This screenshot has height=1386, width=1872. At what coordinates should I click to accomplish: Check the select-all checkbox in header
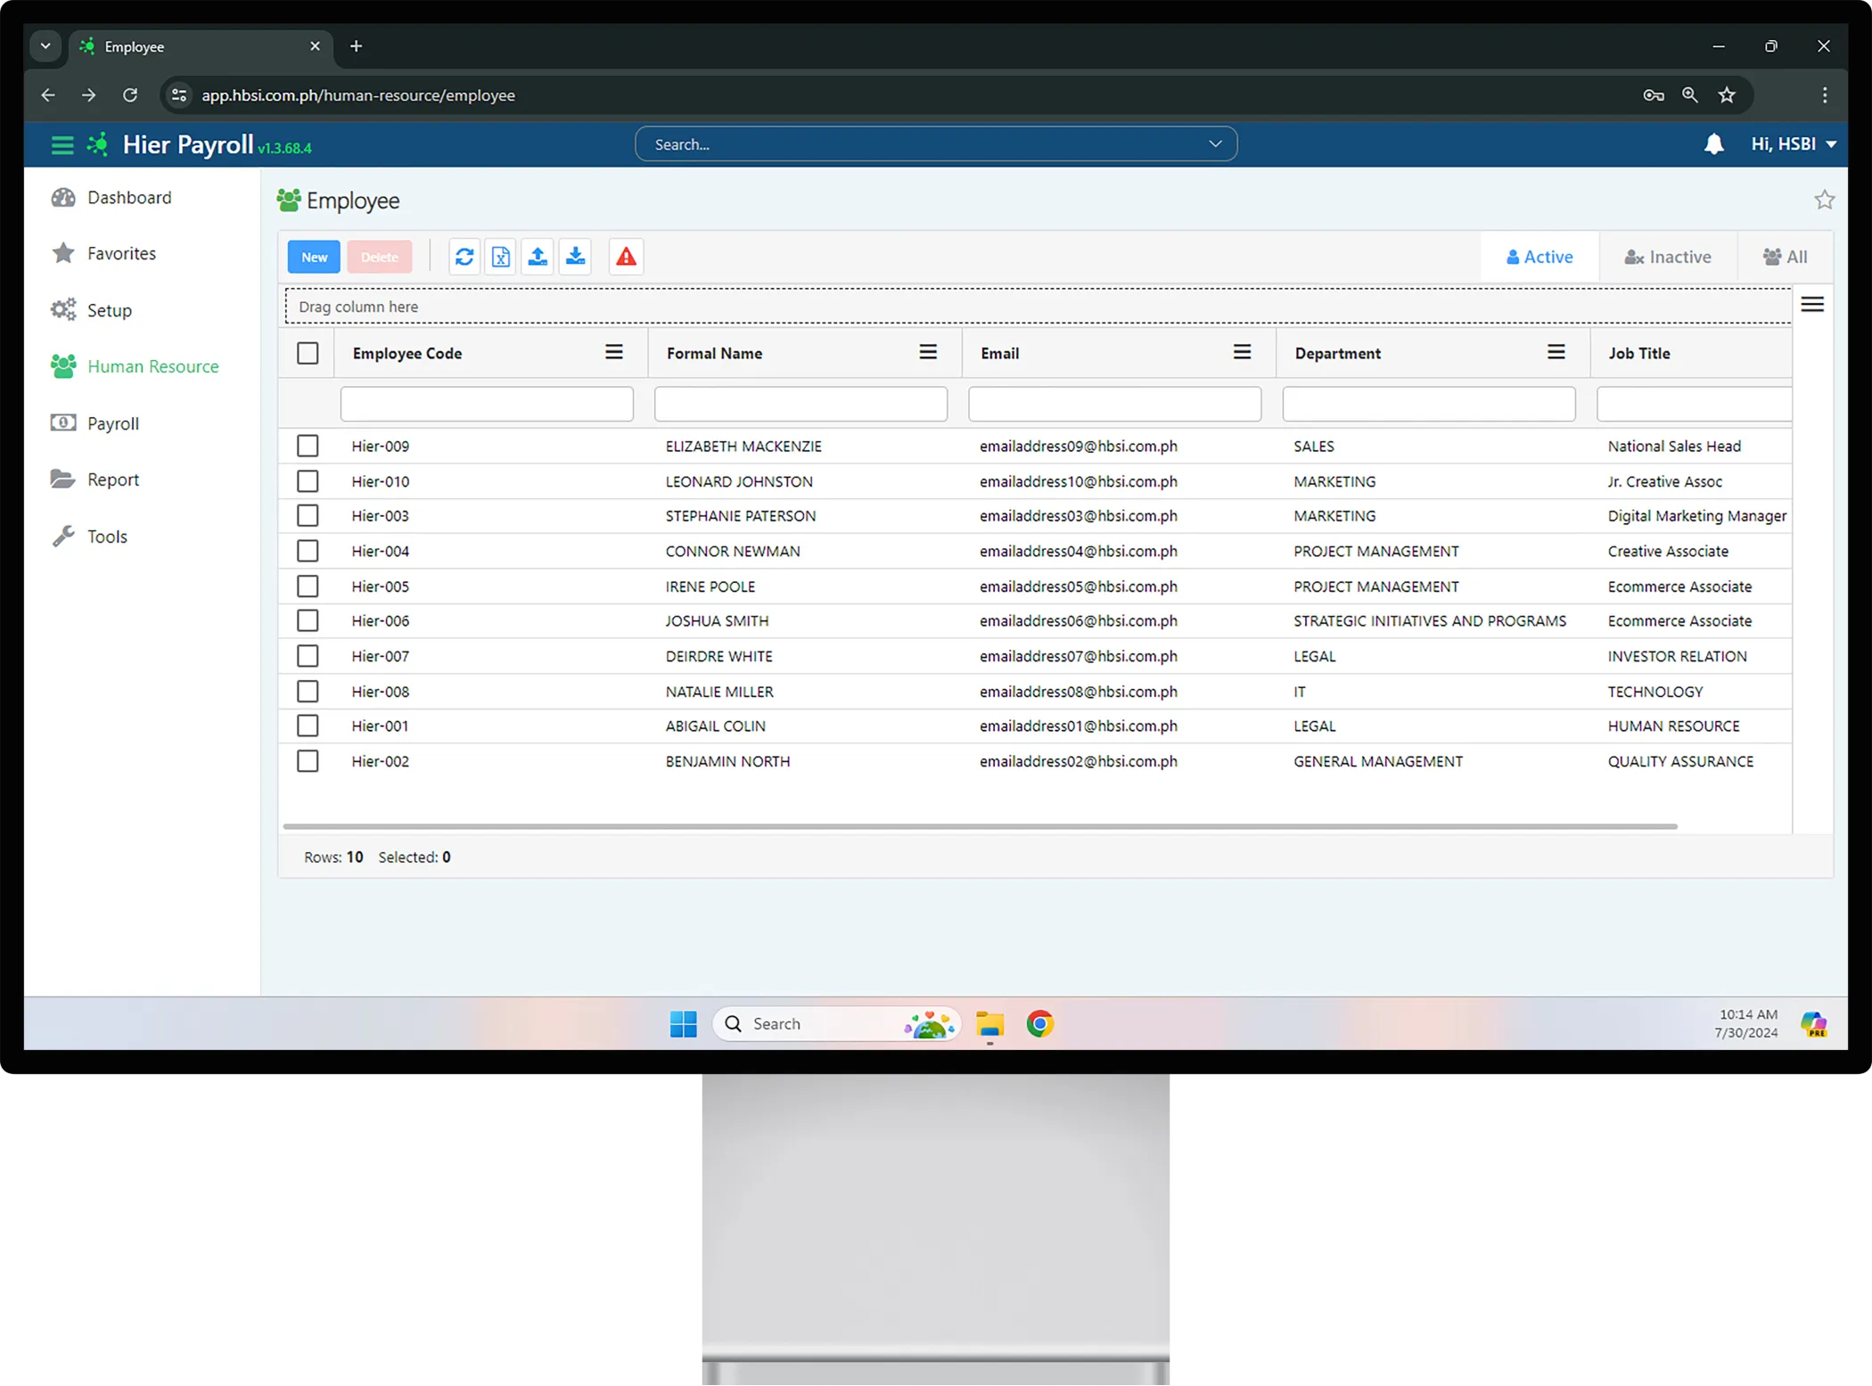[x=308, y=352]
